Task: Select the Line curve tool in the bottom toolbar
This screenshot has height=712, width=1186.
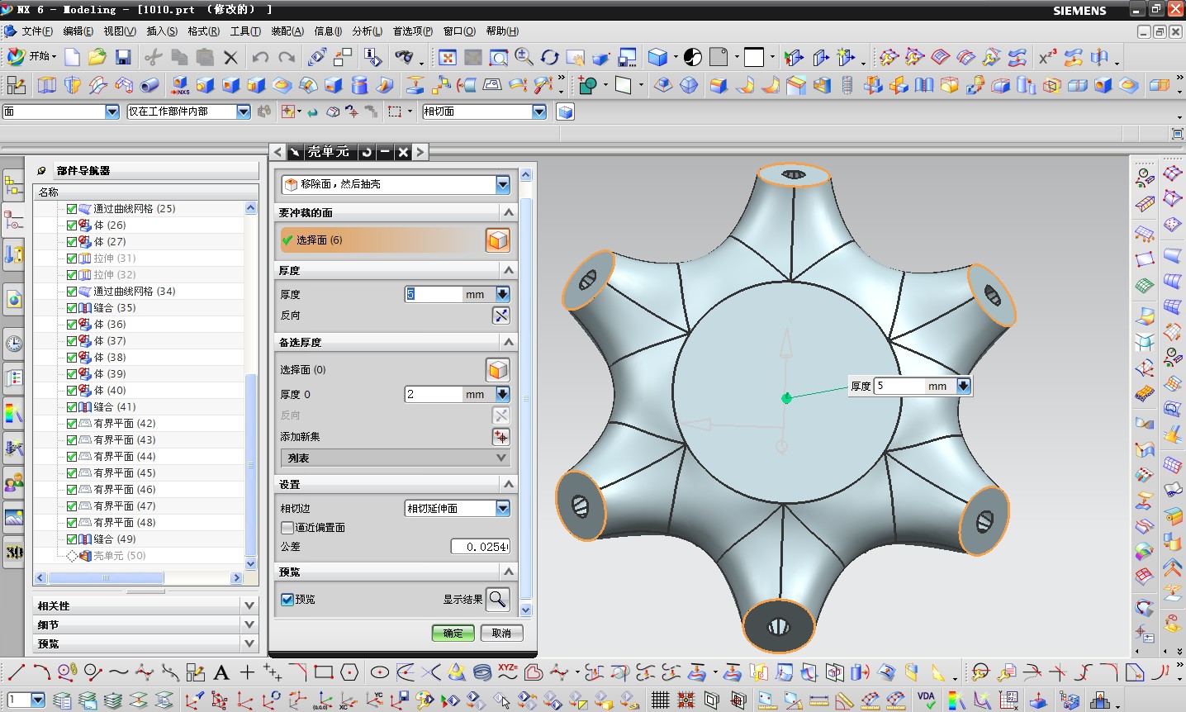Action: (16, 672)
